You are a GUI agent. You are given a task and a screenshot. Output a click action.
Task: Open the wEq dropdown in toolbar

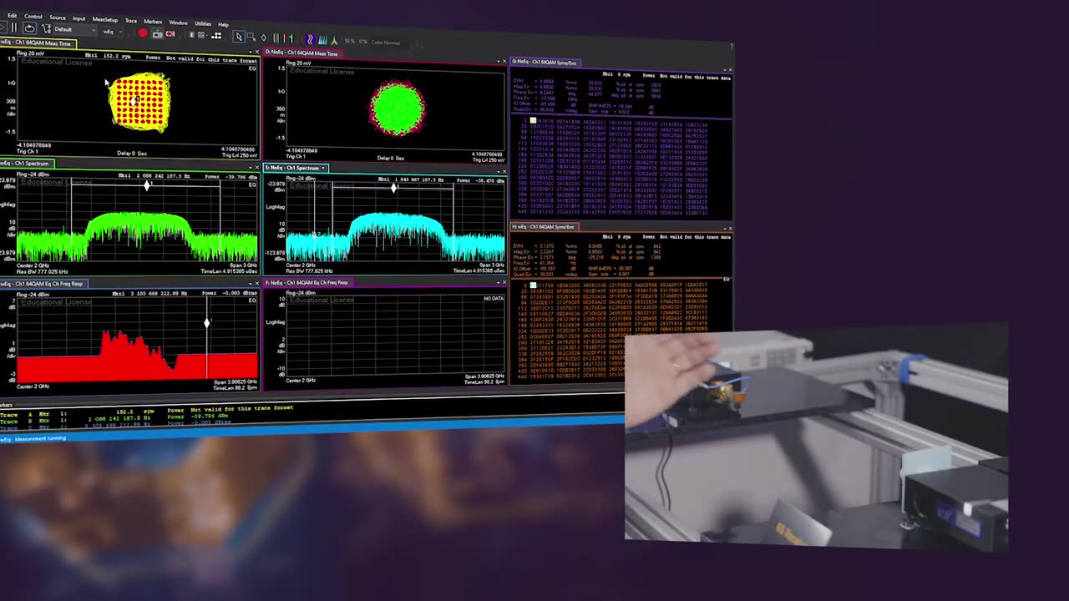click(x=113, y=32)
